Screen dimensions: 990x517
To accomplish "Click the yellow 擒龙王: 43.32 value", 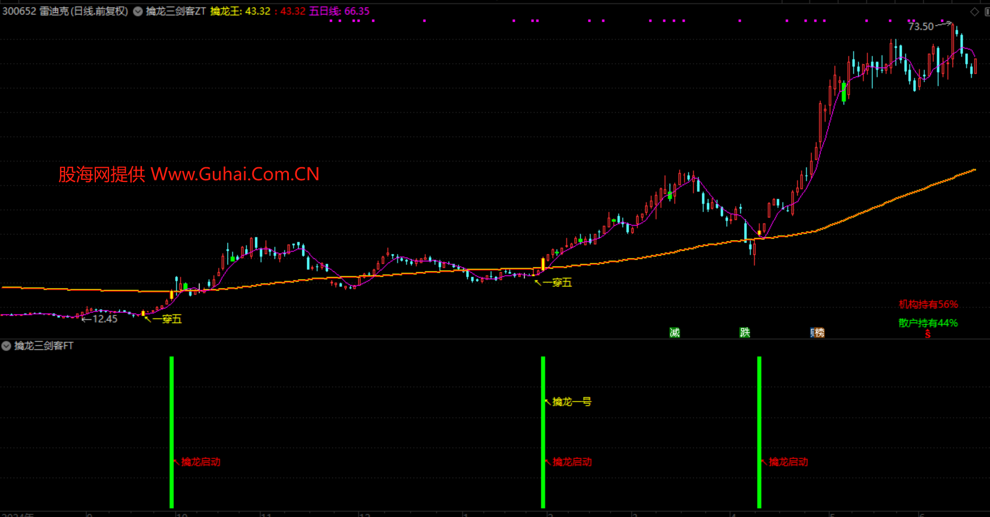I will pyautogui.click(x=240, y=11).
